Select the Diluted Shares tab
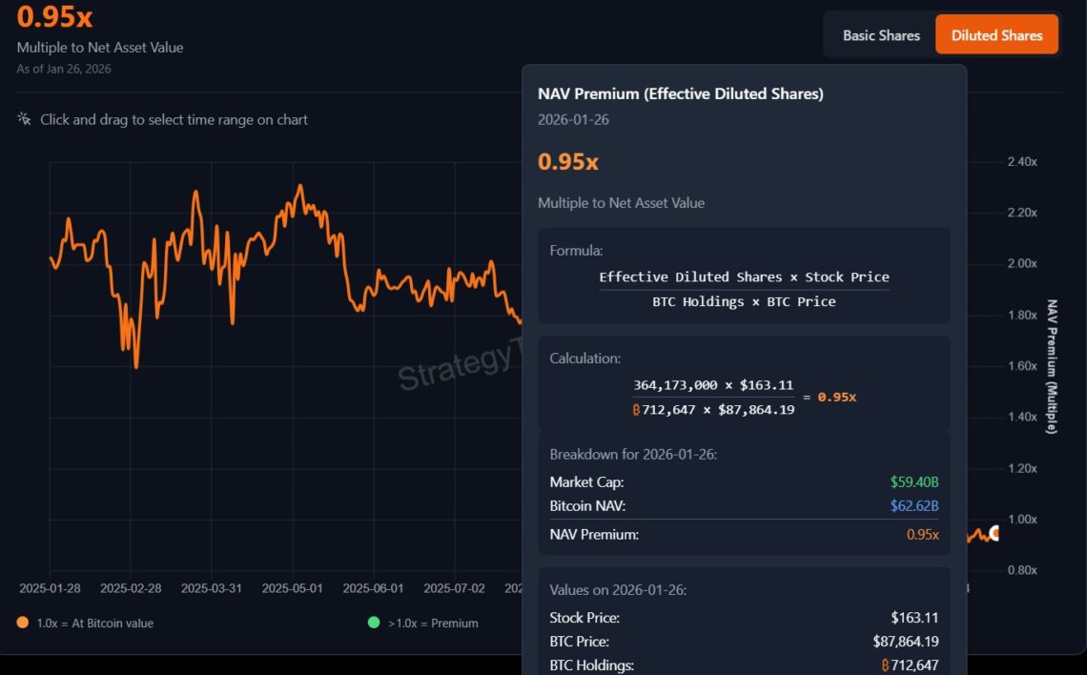The width and height of the screenshot is (1087, 675). click(996, 34)
